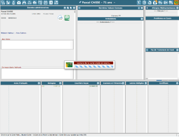Image resolution: width=179 pixels, height=137 pixels.
Task: Click the Carte Vitale reading progress bar
Action: [93, 66]
